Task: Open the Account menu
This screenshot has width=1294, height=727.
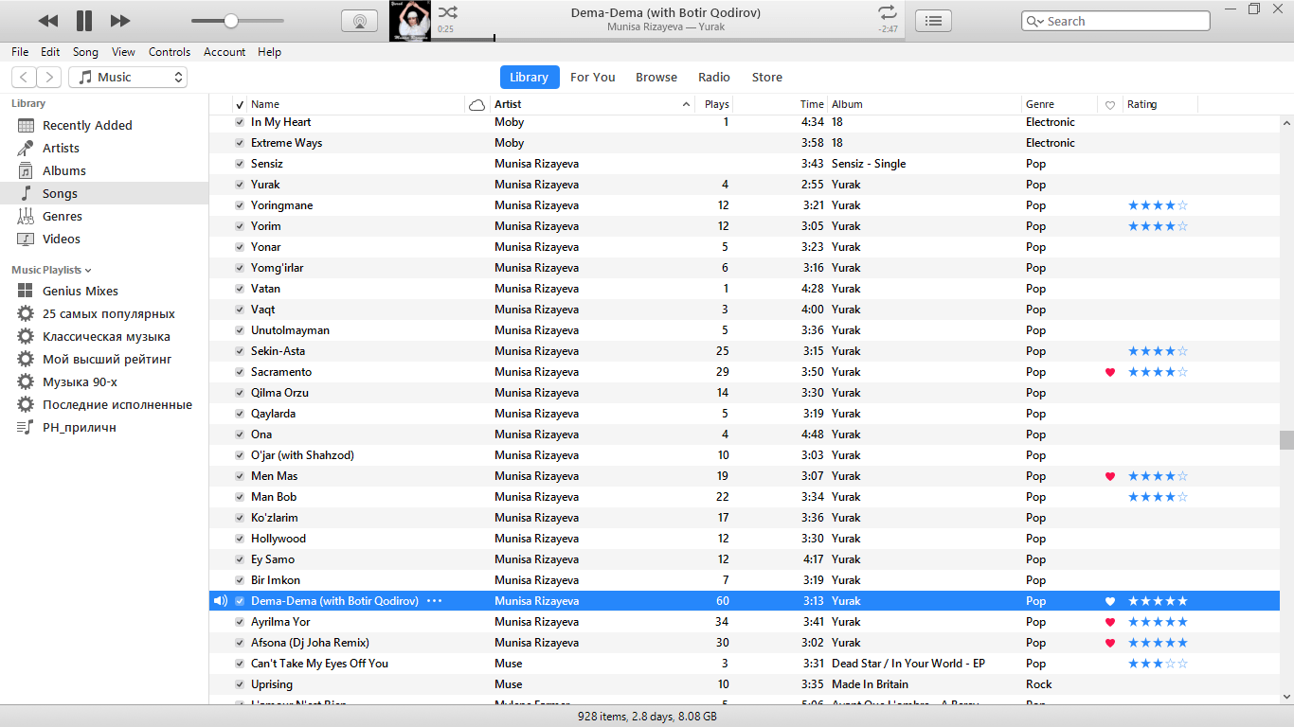Action: [x=225, y=52]
